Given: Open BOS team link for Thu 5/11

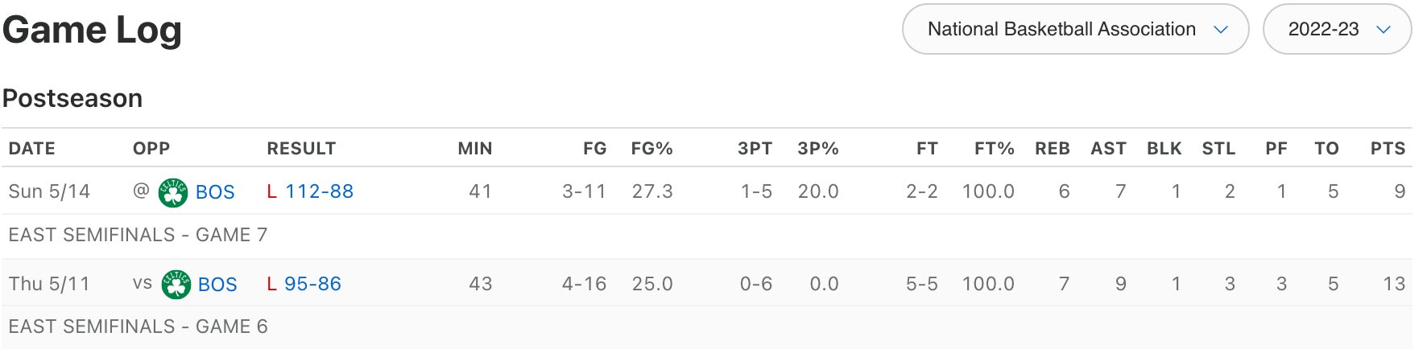Looking at the screenshot, I should click(x=217, y=285).
